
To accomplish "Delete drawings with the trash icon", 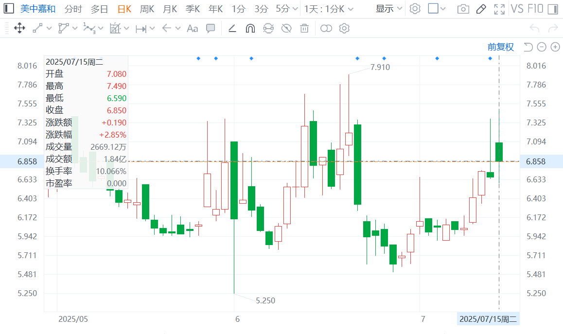I will [304, 28].
